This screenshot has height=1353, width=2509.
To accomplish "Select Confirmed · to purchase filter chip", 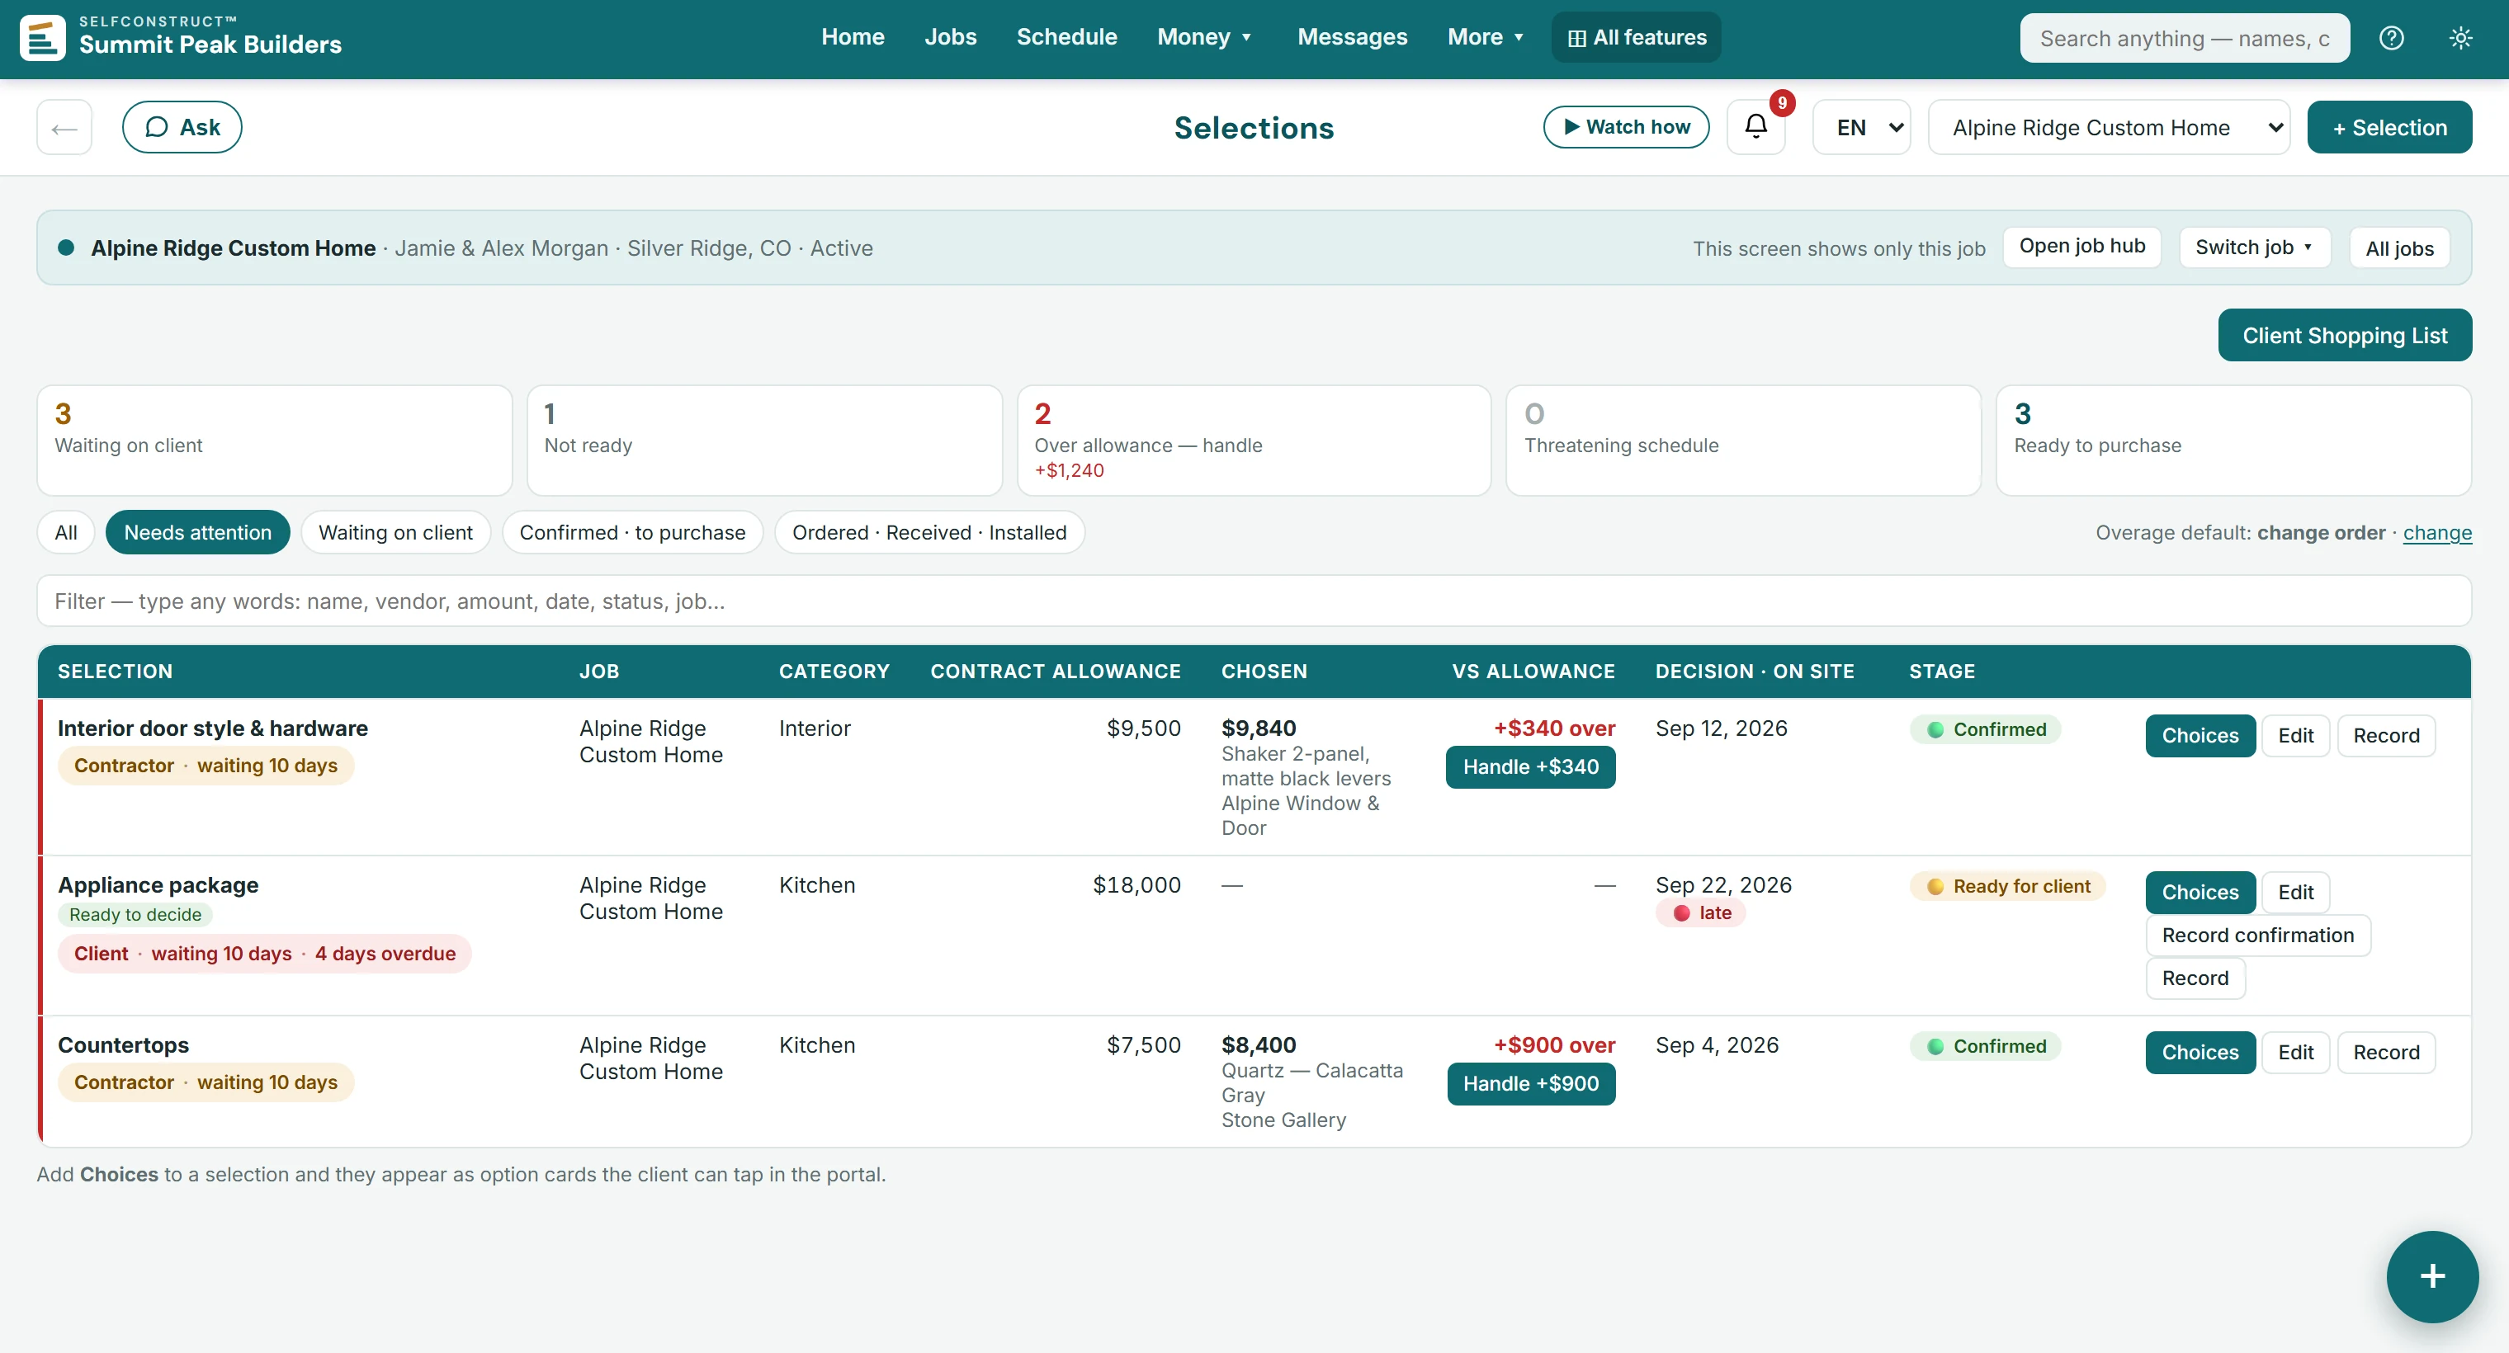I will pyautogui.click(x=632, y=532).
